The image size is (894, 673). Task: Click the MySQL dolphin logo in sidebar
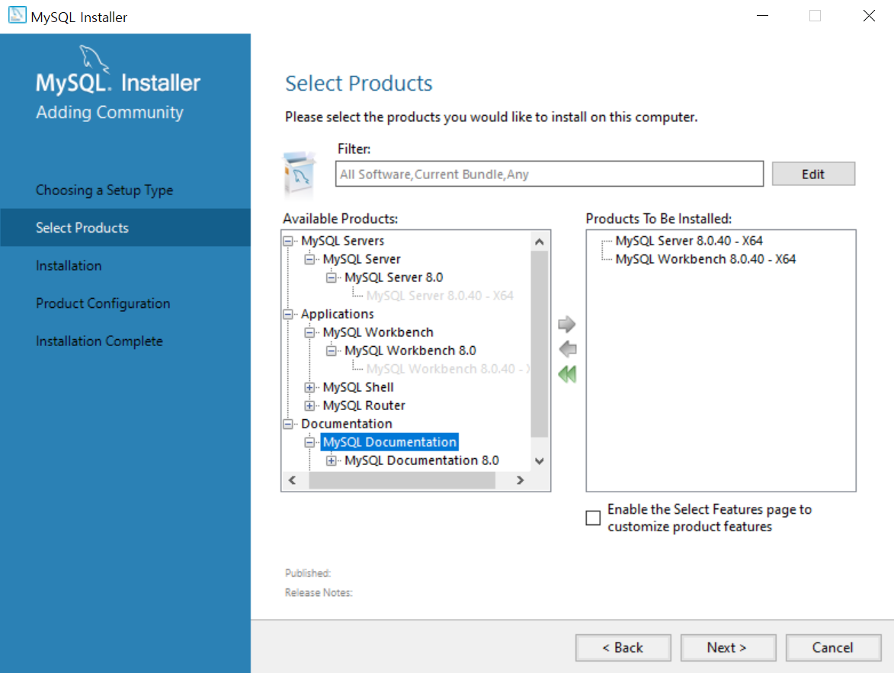[93, 59]
